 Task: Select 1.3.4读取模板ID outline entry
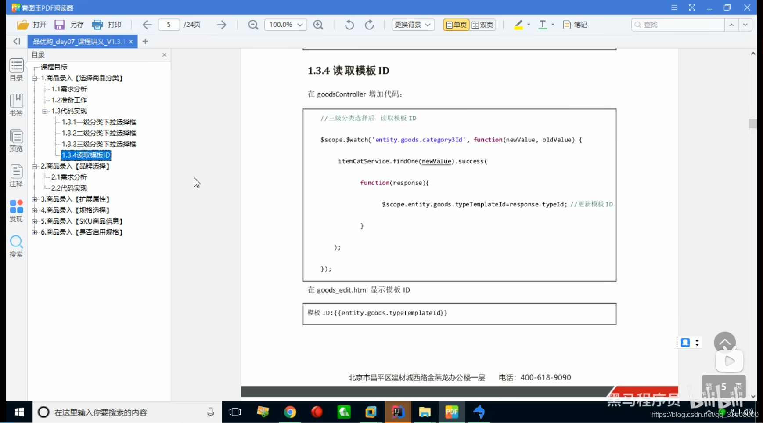click(x=86, y=155)
